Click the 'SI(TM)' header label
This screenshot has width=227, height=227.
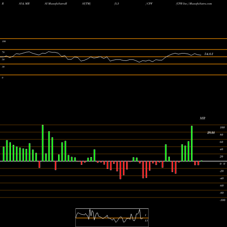pos(86,4)
